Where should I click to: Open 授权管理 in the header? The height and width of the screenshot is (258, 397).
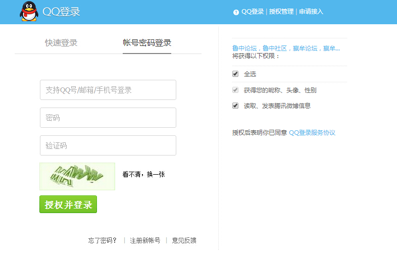point(281,12)
